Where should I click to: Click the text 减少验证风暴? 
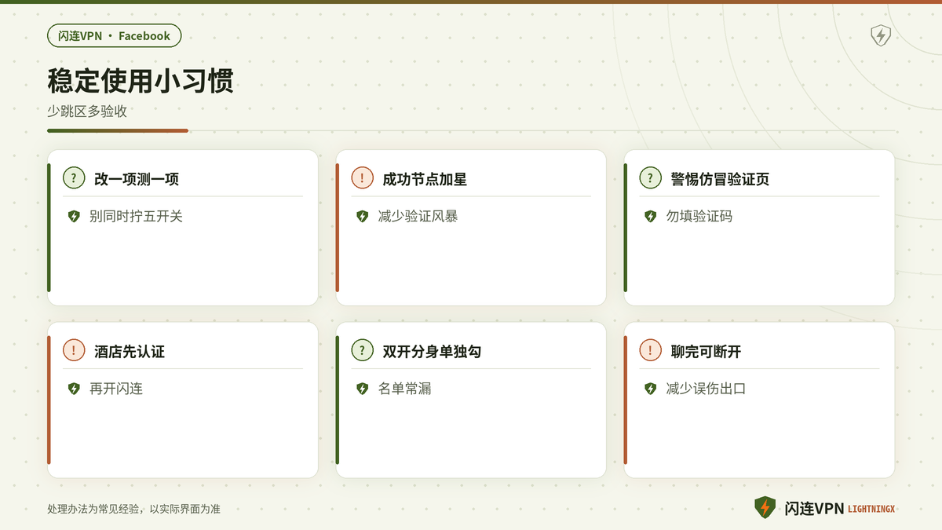click(x=418, y=216)
